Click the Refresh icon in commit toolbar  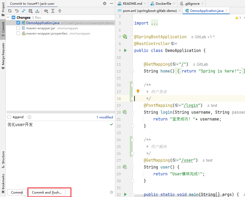click(x=10, y=11)
